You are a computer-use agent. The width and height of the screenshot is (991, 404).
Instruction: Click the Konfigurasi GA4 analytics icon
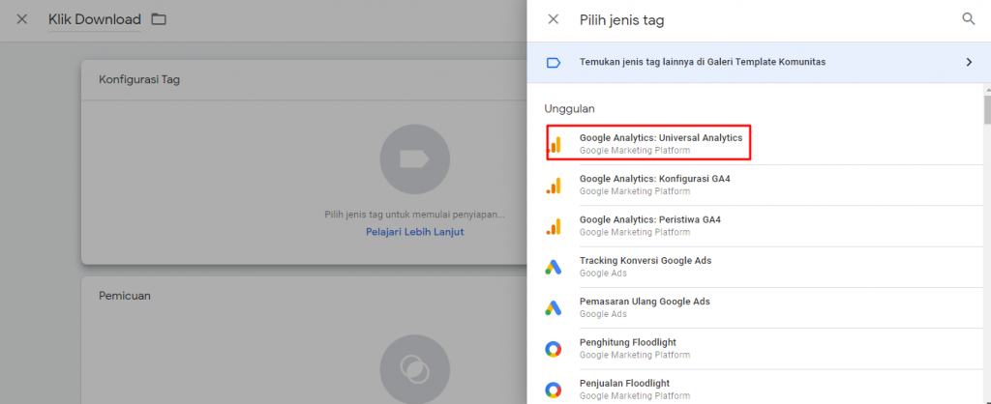point(553,186)
